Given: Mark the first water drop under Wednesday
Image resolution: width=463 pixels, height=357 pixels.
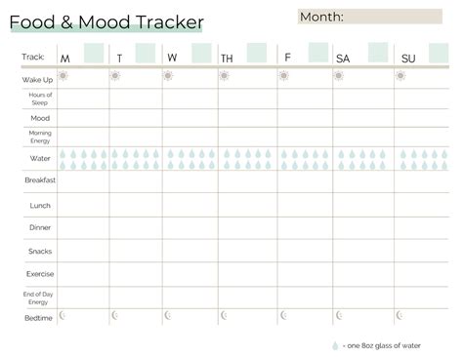Looking at the screenshot, I should (x=171, y=154).
